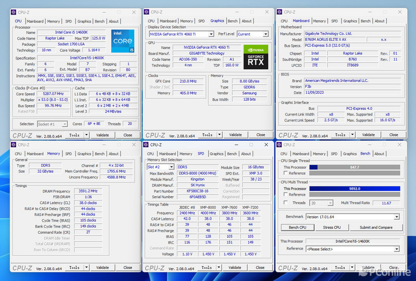This screenshot has width=416, height=281.
Task: Open the Benchmark version dropdown
Action: pyautogui.click(x=353, y=216)
